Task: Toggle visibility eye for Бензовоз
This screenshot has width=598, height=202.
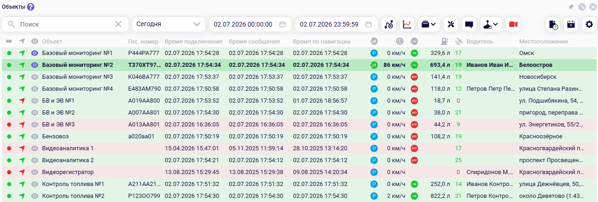Action: (x=34, y=136)
